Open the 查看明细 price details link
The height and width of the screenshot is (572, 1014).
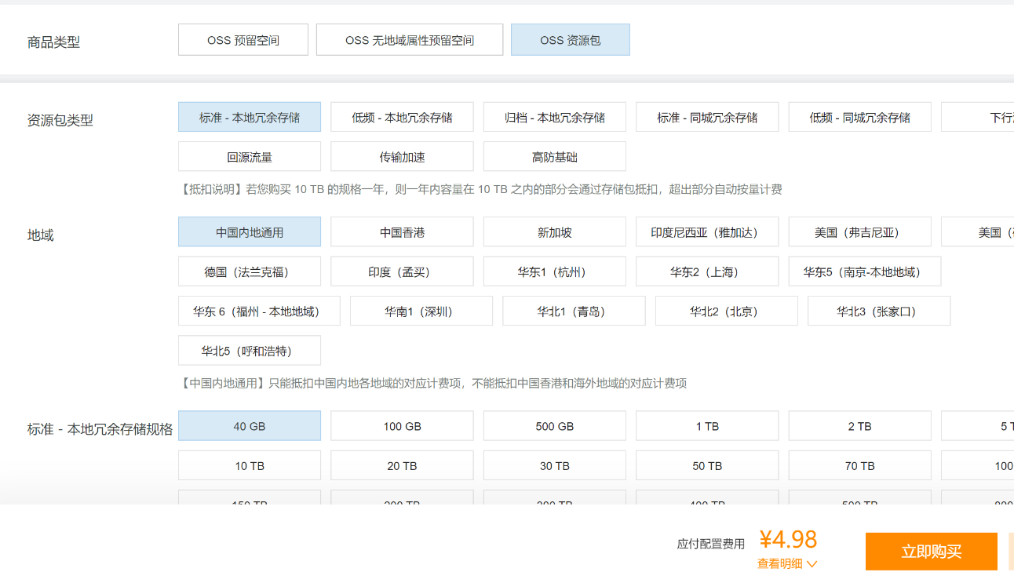780,563
